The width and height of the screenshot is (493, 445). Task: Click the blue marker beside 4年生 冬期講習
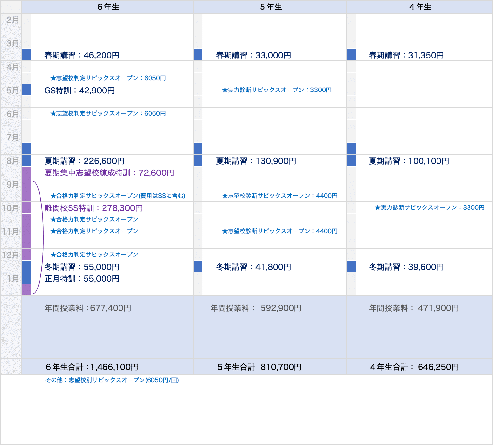351,267
